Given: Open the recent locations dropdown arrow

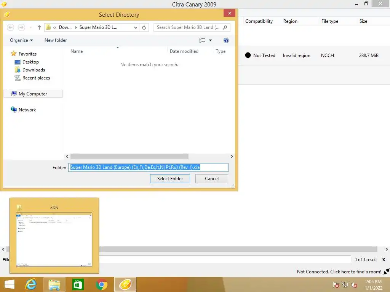Looking at the screenshot, I should (30, 27).
